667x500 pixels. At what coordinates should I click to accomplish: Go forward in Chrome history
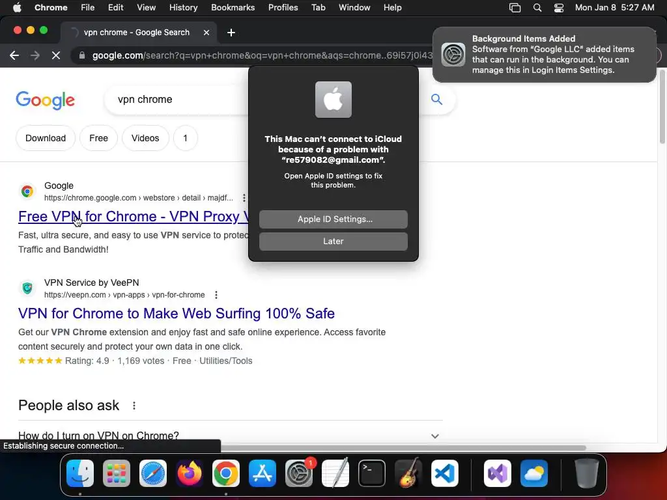pos(35,55)
